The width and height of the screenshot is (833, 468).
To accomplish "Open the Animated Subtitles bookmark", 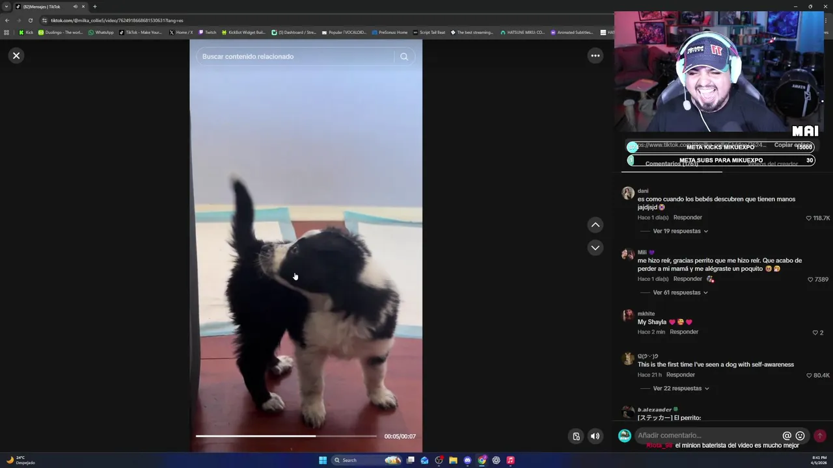I will tap(572, 32).
